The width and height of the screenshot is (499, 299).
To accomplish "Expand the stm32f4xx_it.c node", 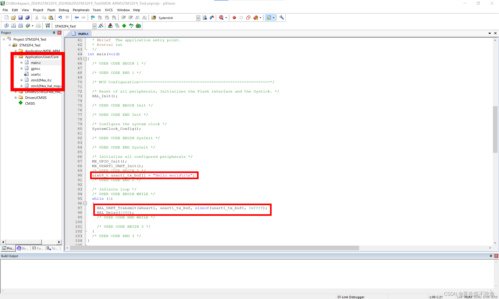I will [x=22, y=80].
